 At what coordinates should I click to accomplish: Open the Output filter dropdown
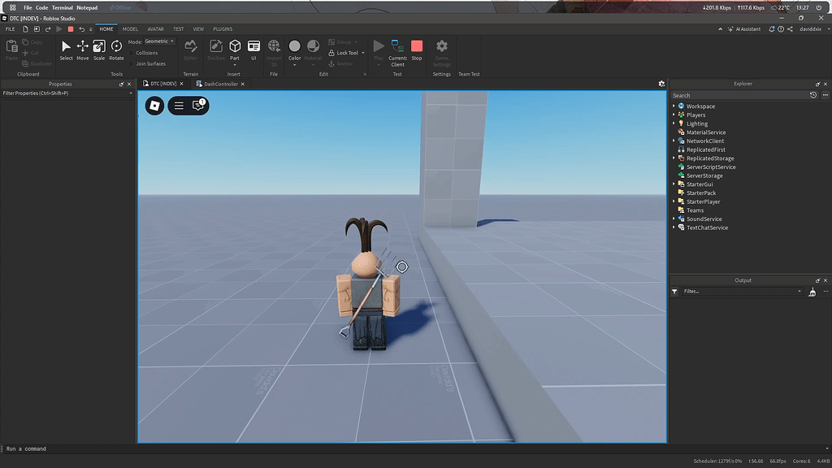coord(799,291)
